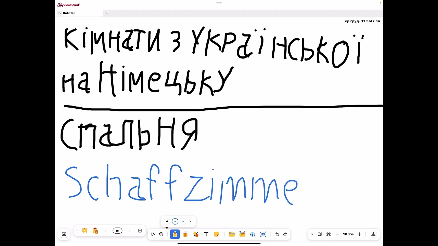Open the user account profile
438x246 pixels.
[373, 234]
